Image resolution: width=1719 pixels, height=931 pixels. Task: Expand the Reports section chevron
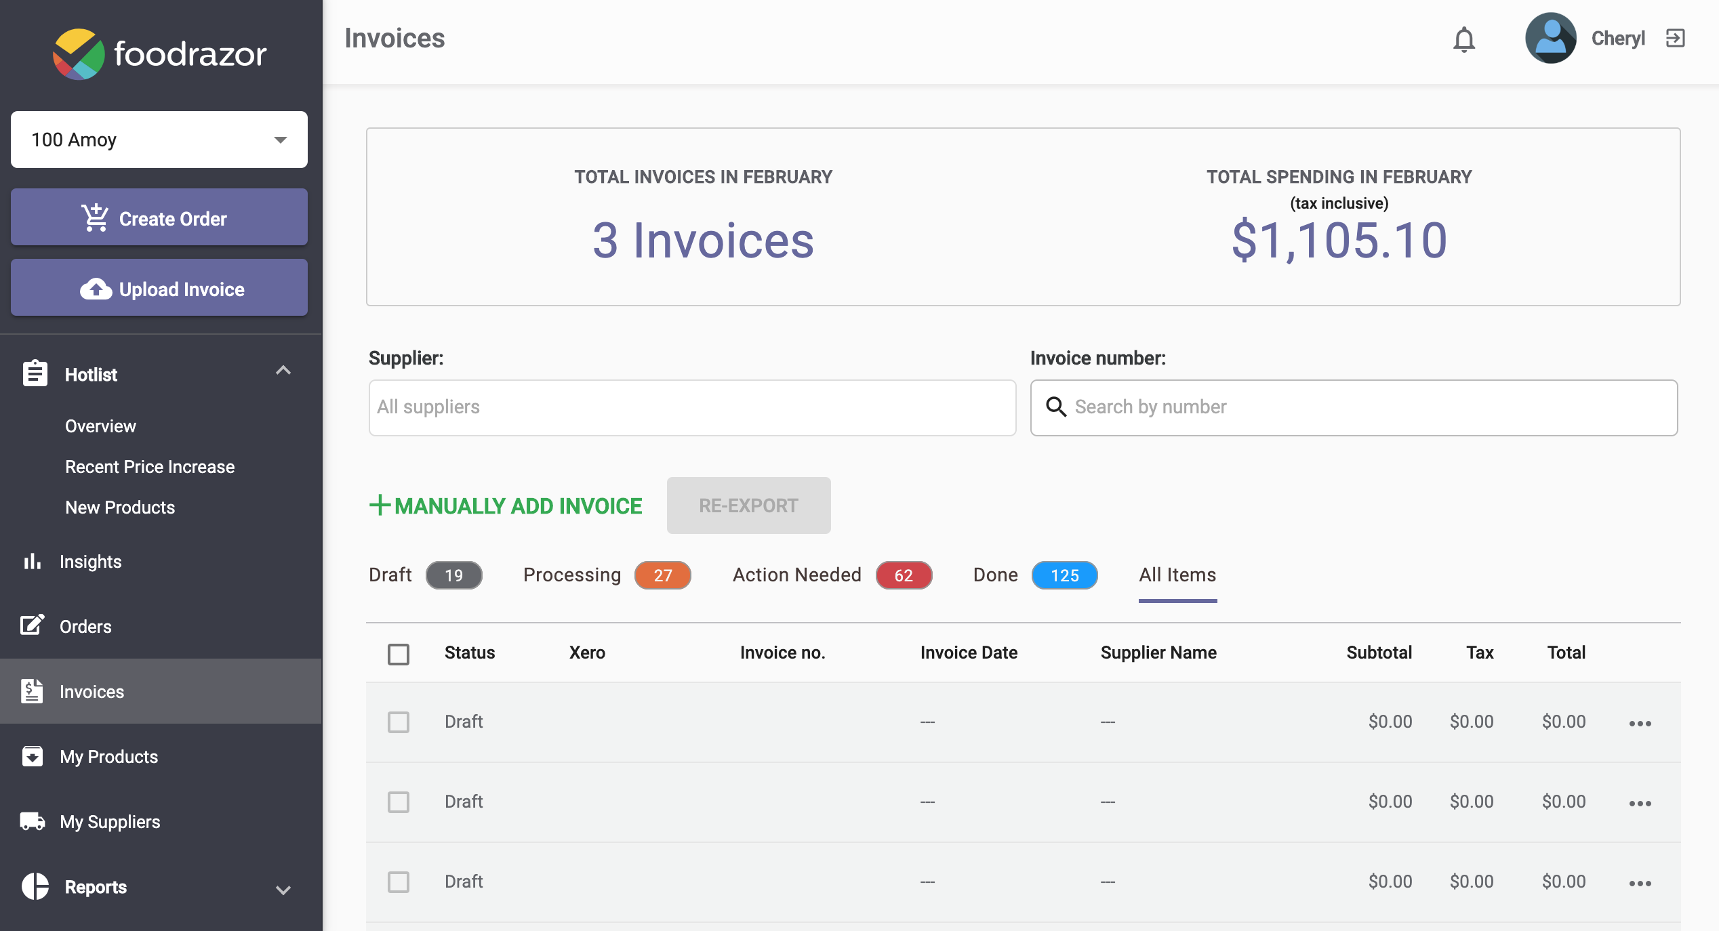pos(283,889)
